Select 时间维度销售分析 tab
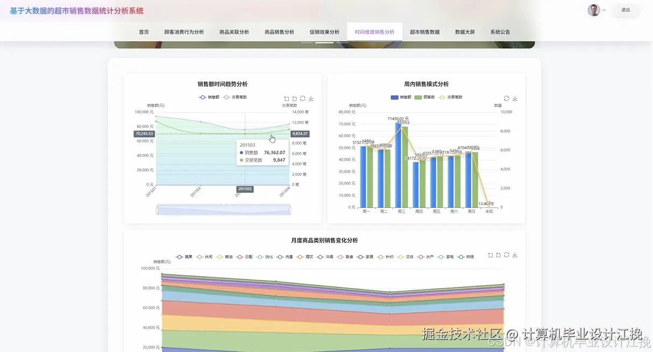This screenshot has width=653, height=352. click(x=374, y=32)
